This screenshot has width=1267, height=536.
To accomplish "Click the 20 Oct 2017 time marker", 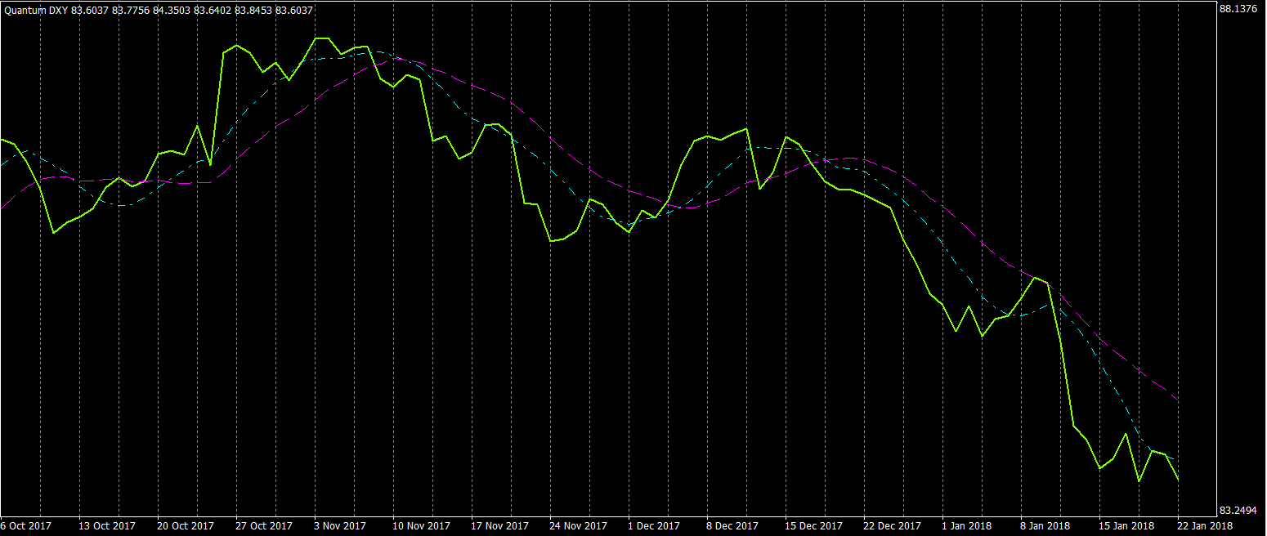I will click(186, 526).
